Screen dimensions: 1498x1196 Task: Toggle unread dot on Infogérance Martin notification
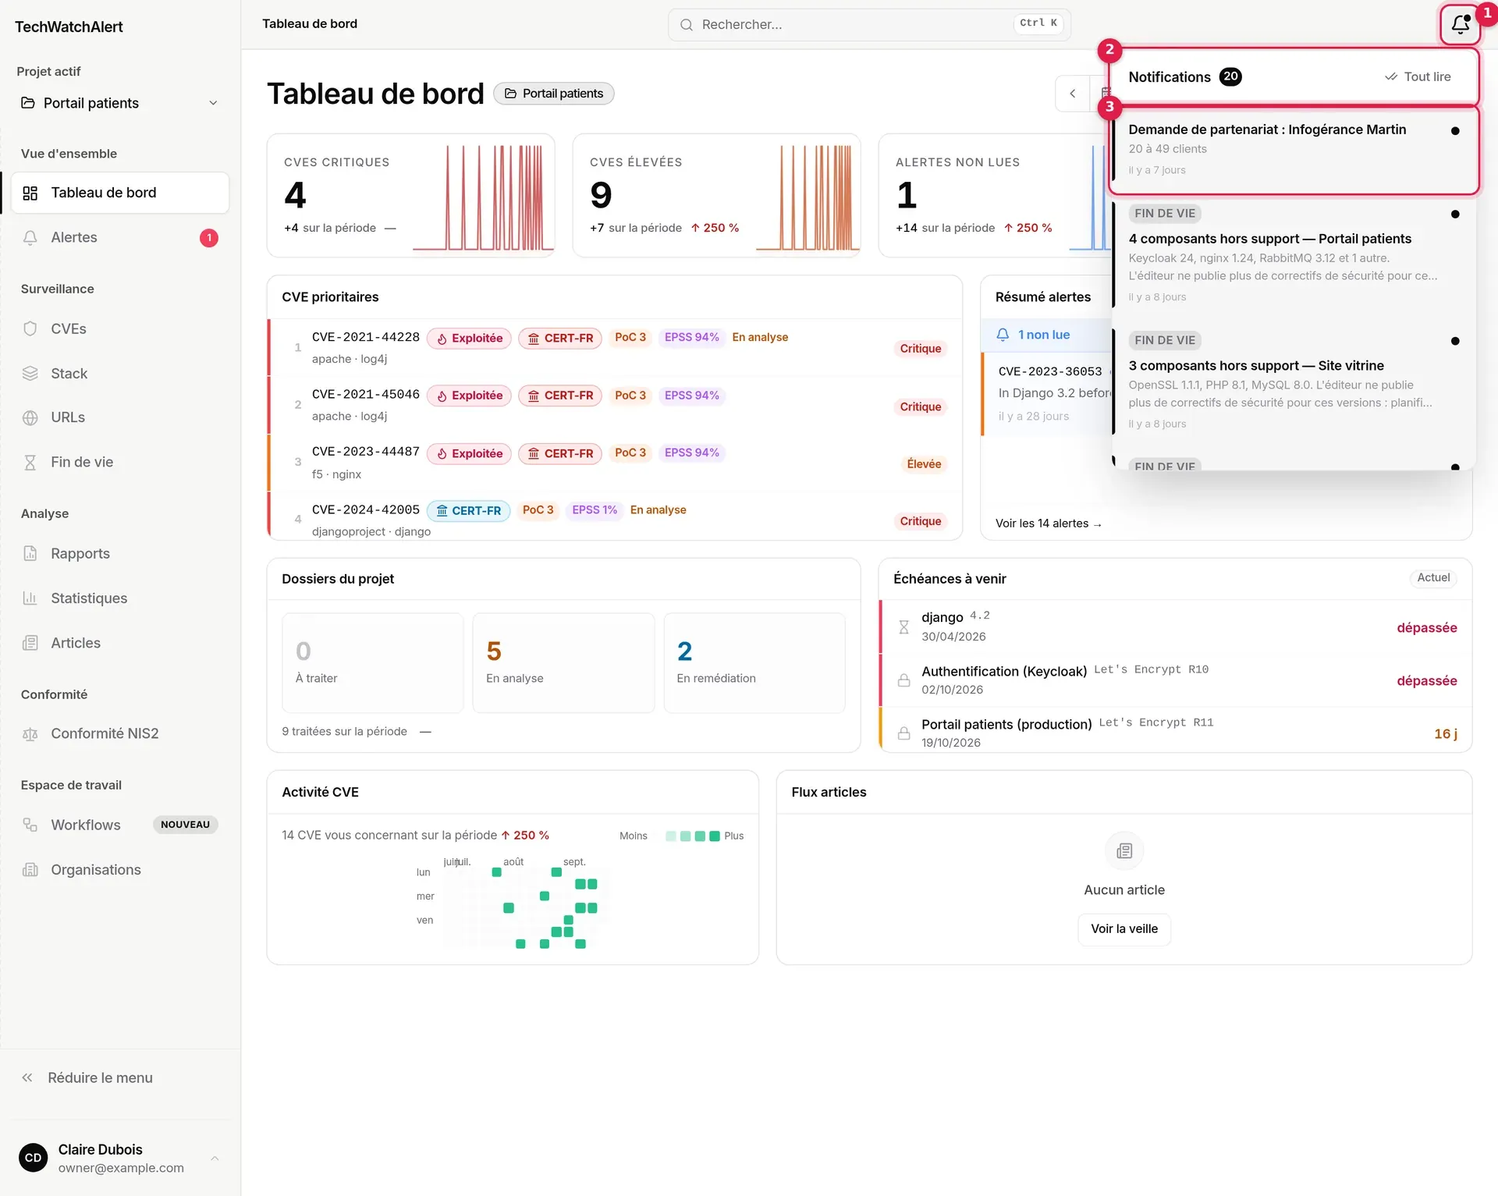click(x=1455, y=131)
